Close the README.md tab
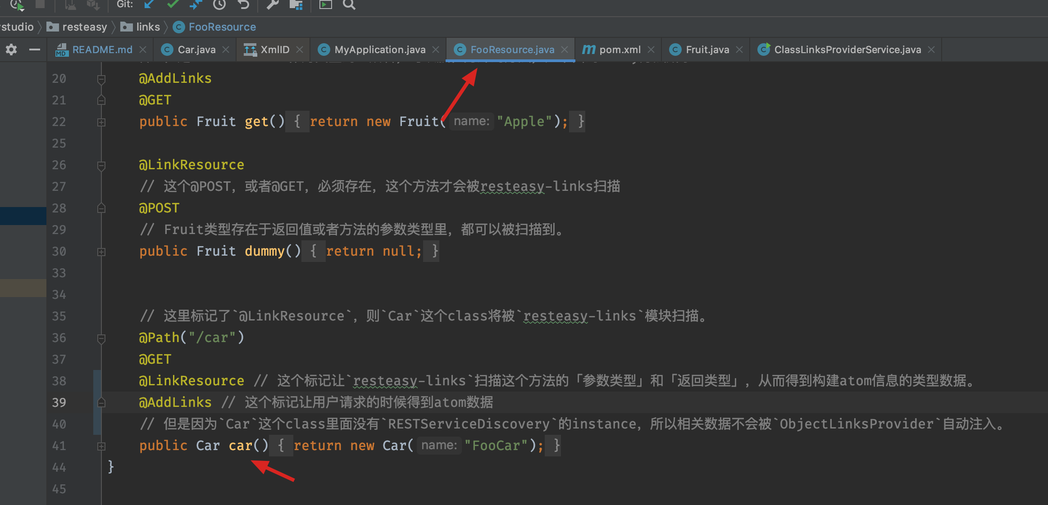The width and height of the screenshot is (1048, 505). (143, 50)
